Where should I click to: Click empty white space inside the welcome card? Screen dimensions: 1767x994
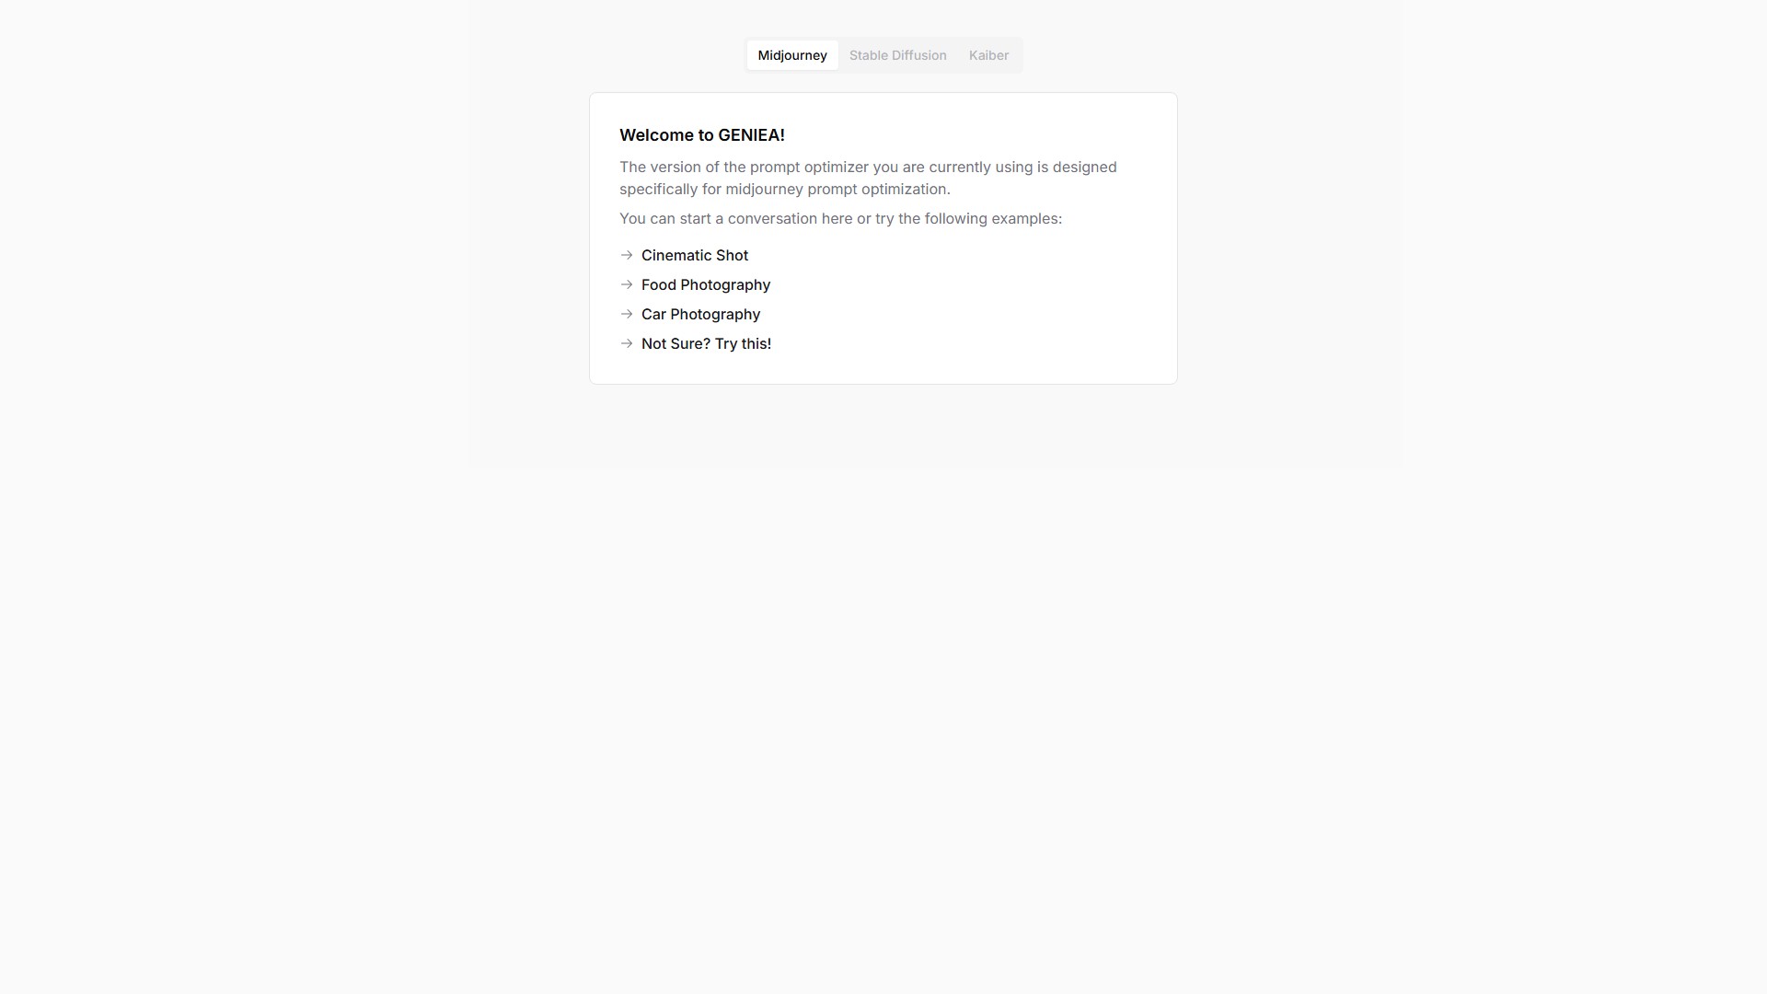coord(994,304)
